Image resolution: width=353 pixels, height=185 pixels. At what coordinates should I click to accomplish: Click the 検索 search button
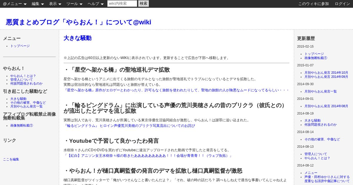pyautogui.click(x=144, y=4)
